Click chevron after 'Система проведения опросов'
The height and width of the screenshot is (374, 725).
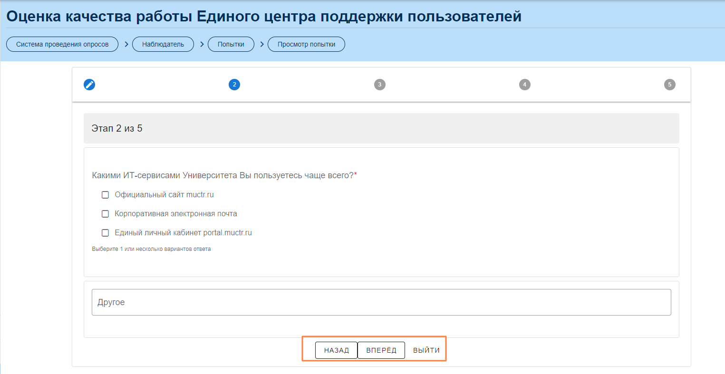coord(126,44)
